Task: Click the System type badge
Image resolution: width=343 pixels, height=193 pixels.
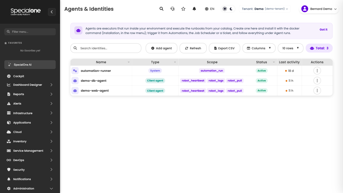Action: pos(155,71)
